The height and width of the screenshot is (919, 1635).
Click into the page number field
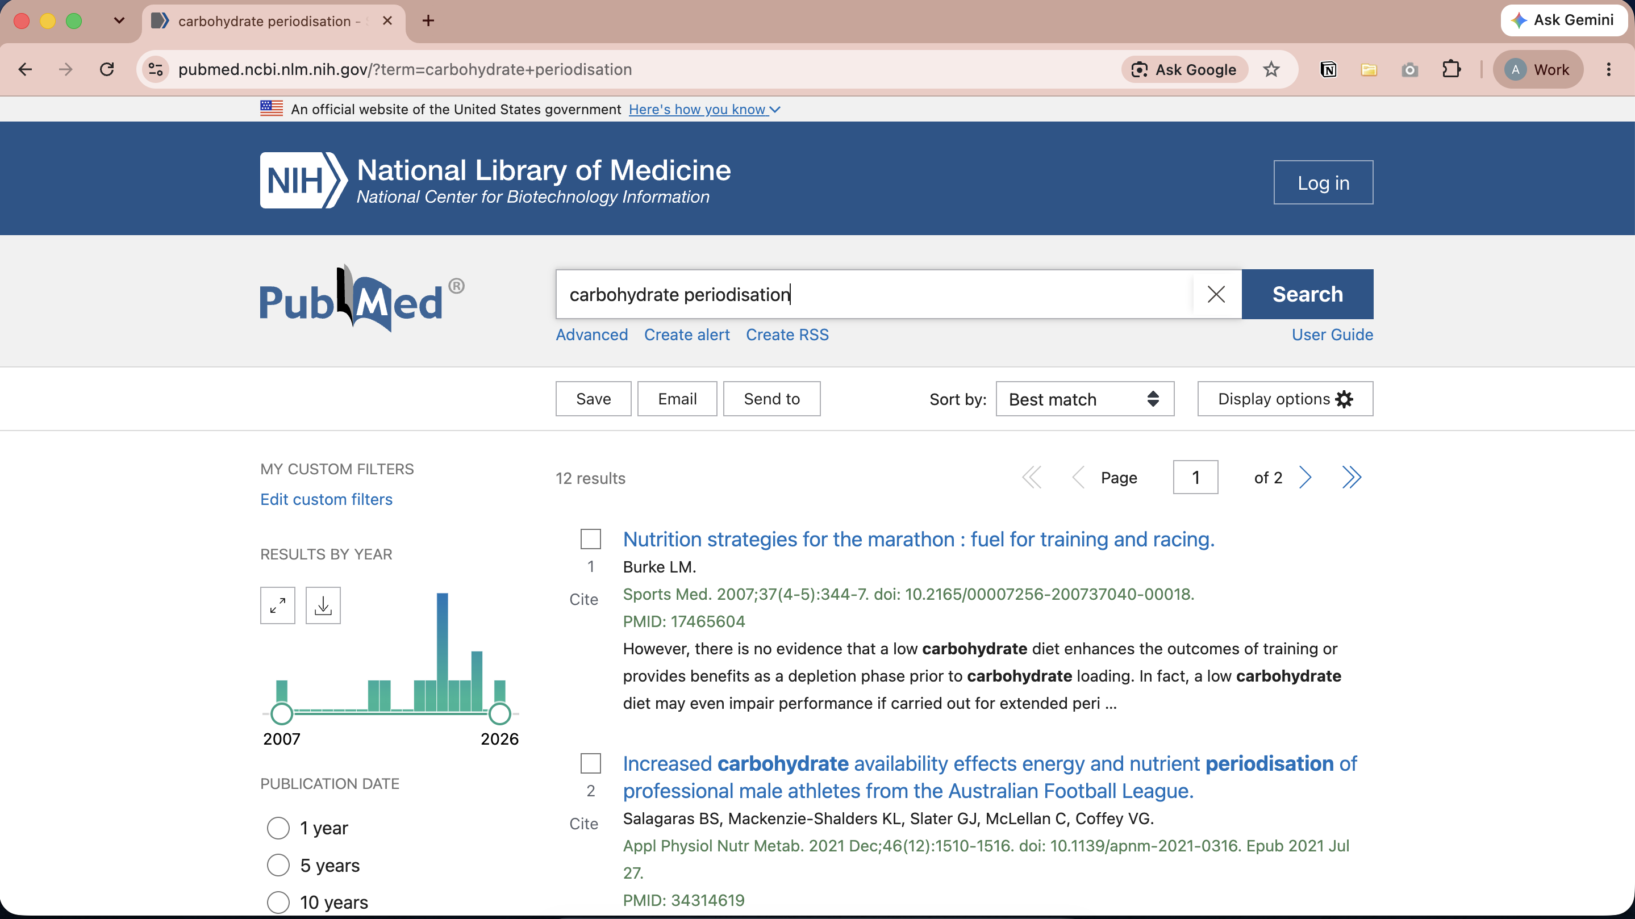pos(1196,477)
